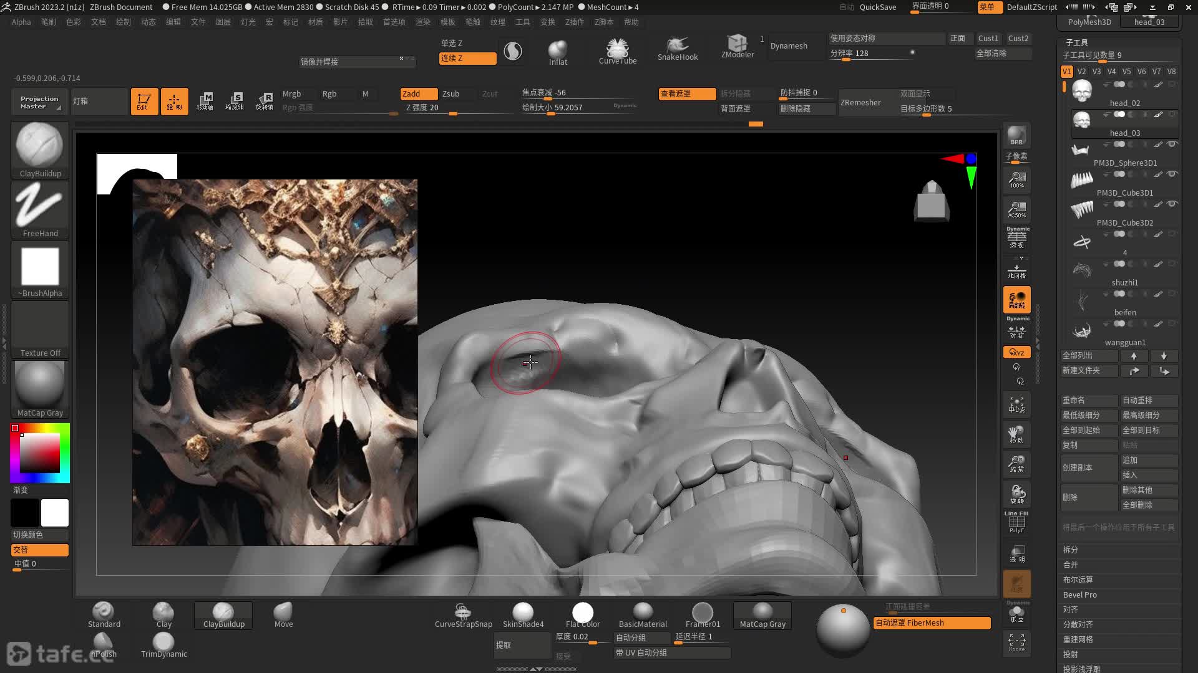Click the camera head view indicator
Image resolution: width=1198 pixels, height=673 pixels.
coord(932,201)
